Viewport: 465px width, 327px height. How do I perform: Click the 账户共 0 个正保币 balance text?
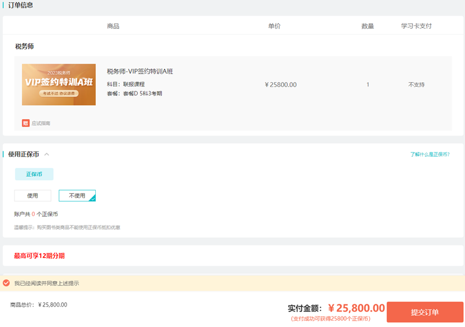tap(36, 214)
